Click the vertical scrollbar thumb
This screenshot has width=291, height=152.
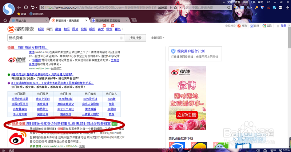tap(289, 38)
